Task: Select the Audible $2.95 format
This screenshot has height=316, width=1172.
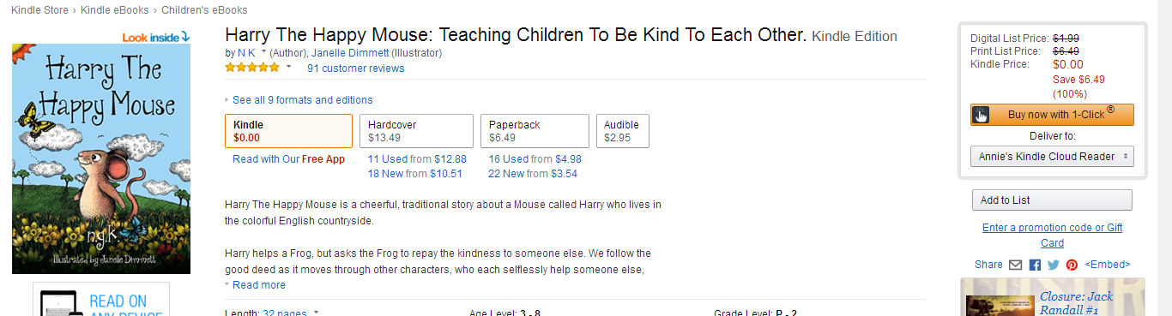Action: tap(622, 131)
